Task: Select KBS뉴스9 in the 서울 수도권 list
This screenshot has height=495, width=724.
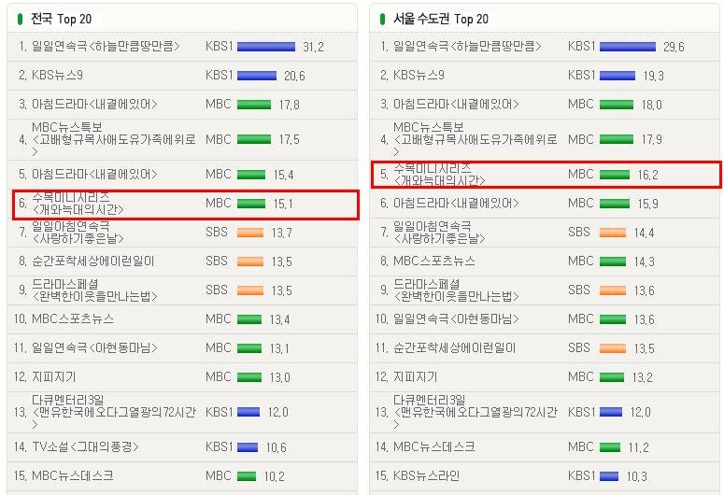Action: [x=419, y=76]
